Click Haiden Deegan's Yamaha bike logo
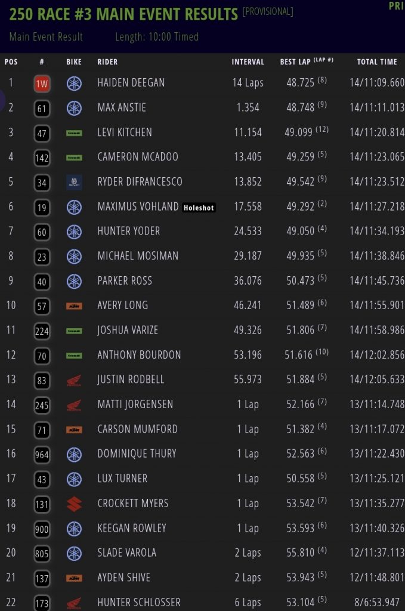Image resolution: width=405 pixels, height=611 pixels. pyautogui.click(x=74, y=83)
